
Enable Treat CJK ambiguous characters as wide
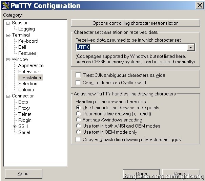78,75
